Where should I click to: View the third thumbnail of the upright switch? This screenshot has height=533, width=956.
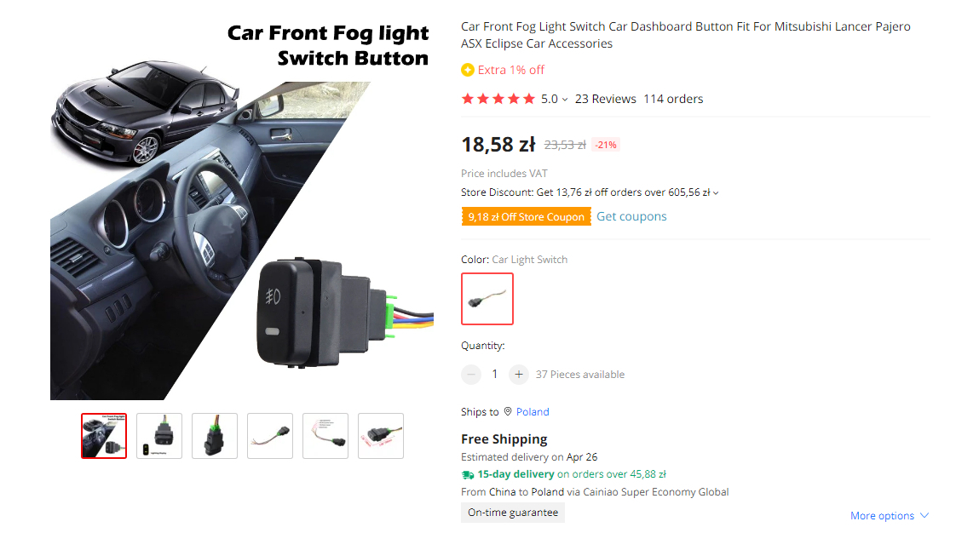(215, 436)
